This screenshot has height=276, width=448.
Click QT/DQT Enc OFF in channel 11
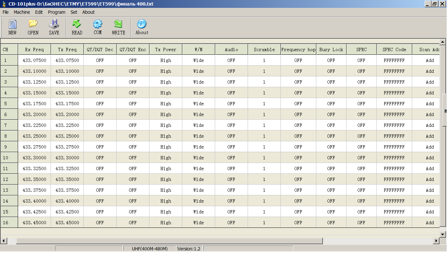click(133, 168)
